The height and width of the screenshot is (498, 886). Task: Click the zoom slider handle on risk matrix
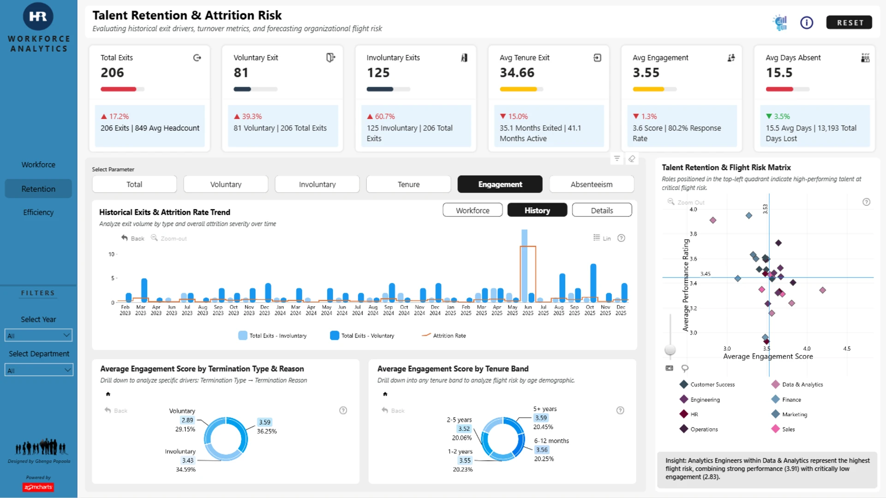click(670, 350)
